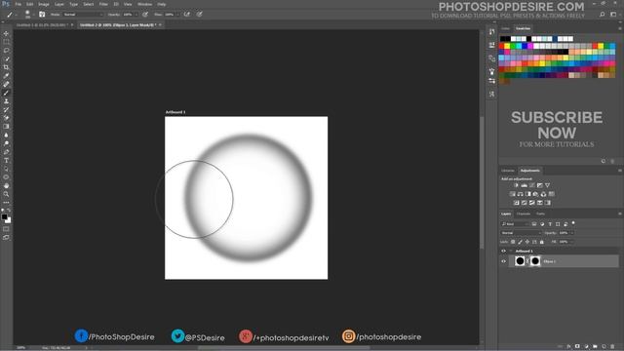Open the Edit Toolbar three-dots button
The height and width of the screenshot is (351, 624).
tap(6, 203)
